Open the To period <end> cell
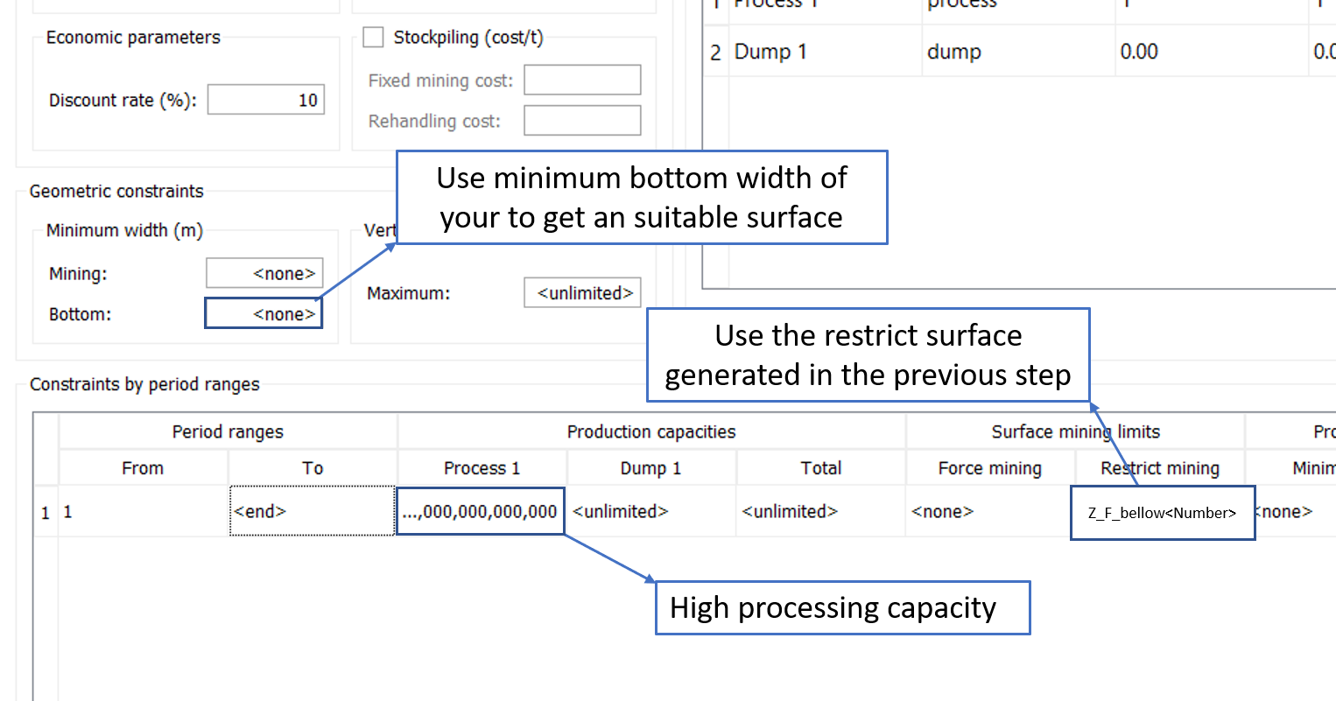The width and height of the screenshot is (1336, 701). click(312, 511)
